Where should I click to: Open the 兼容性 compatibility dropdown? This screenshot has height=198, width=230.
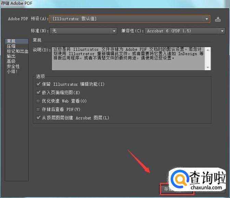point(185,31)
